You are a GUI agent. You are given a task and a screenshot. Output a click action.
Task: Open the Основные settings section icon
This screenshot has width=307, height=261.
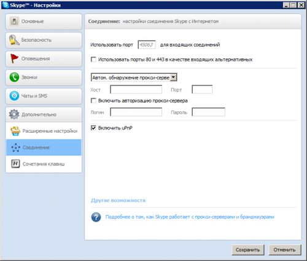14,21
